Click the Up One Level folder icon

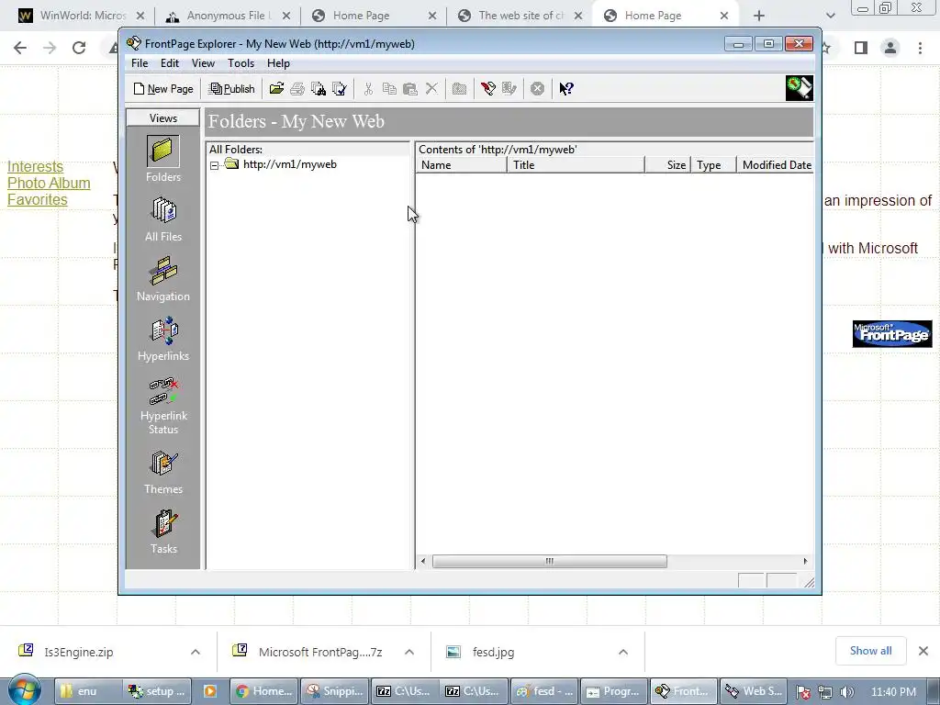click(459, 89)
